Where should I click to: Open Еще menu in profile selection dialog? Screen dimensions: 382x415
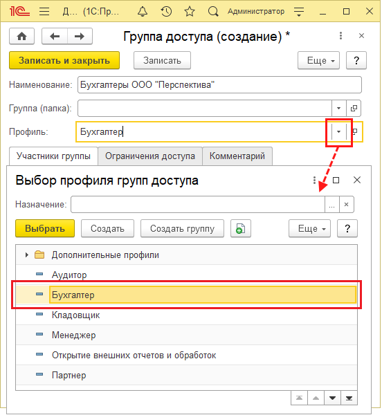tap(309, 228)
